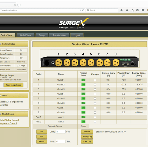Click outlet 5 socket on device image
This screenshot has width=148, height=148.
91,63
